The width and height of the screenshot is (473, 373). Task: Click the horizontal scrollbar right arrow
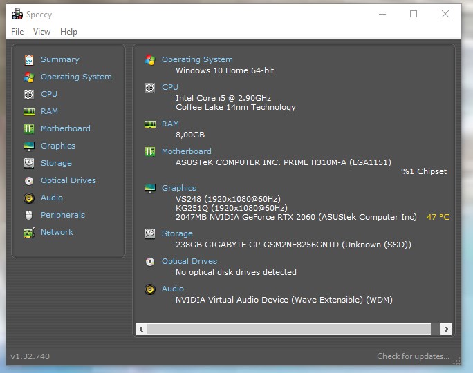click(446, 329)
